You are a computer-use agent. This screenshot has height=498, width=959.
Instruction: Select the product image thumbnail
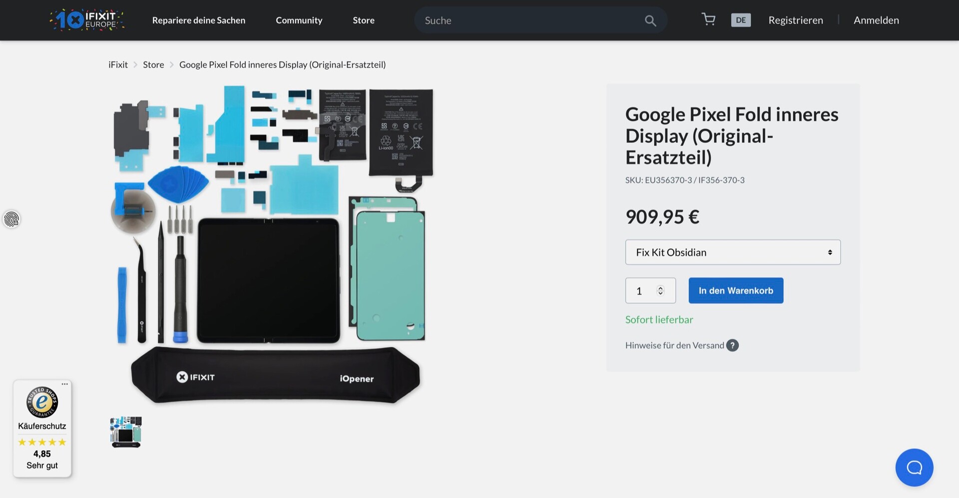pyautogui.click(x=126, y=432)
